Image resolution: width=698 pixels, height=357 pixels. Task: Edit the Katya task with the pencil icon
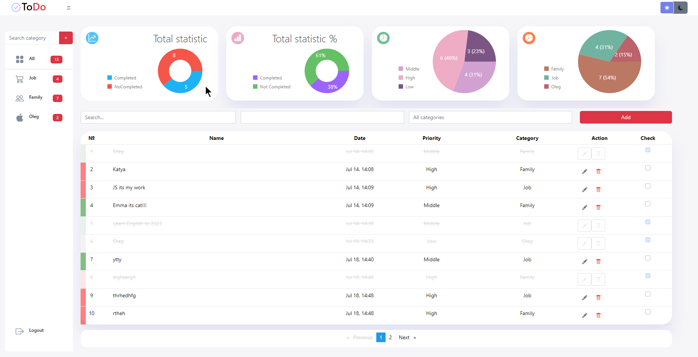(585, 171)
